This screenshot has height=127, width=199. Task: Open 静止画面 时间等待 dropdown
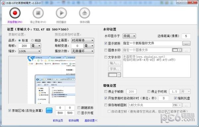click(x=83, y=40)
